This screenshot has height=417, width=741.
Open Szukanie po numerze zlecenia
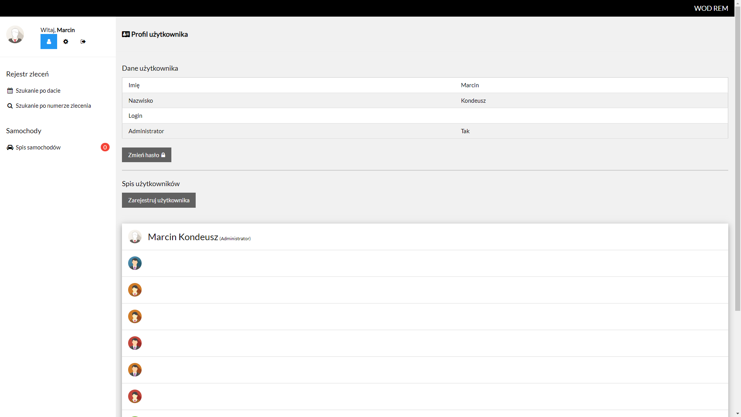(x=53, y=106)
